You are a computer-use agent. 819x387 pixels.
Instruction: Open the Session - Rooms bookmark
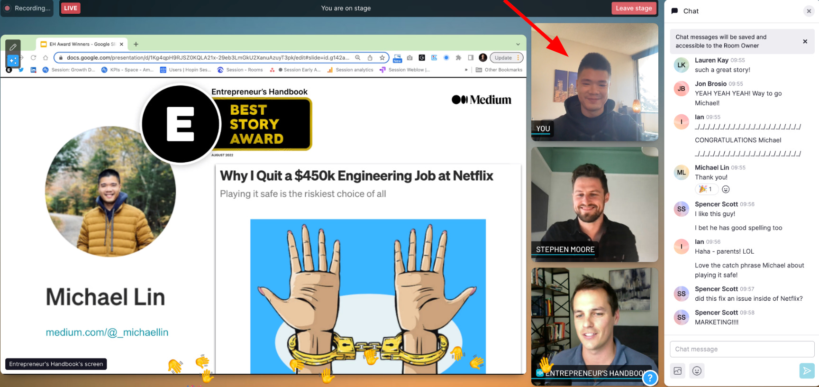240,70
